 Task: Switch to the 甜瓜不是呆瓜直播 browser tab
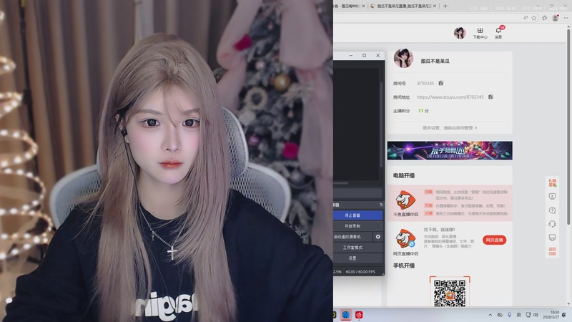403,6
